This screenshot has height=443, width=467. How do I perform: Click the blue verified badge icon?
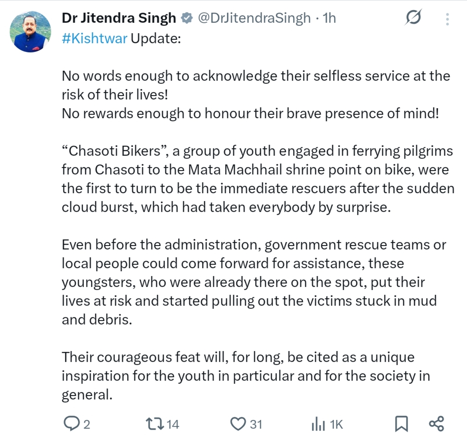[x=187, y=18]
